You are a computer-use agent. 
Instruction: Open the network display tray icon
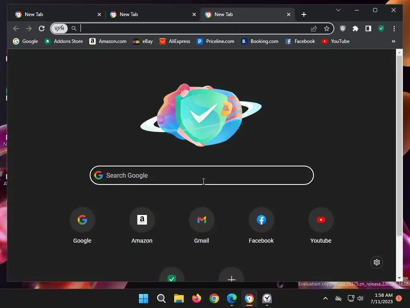pyautogui.click(x=351, y=298)
